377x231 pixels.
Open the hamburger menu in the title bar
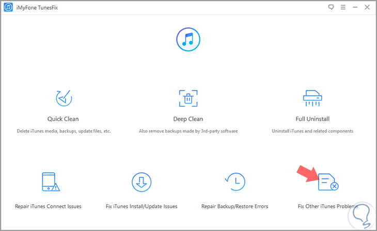[343, 7]
